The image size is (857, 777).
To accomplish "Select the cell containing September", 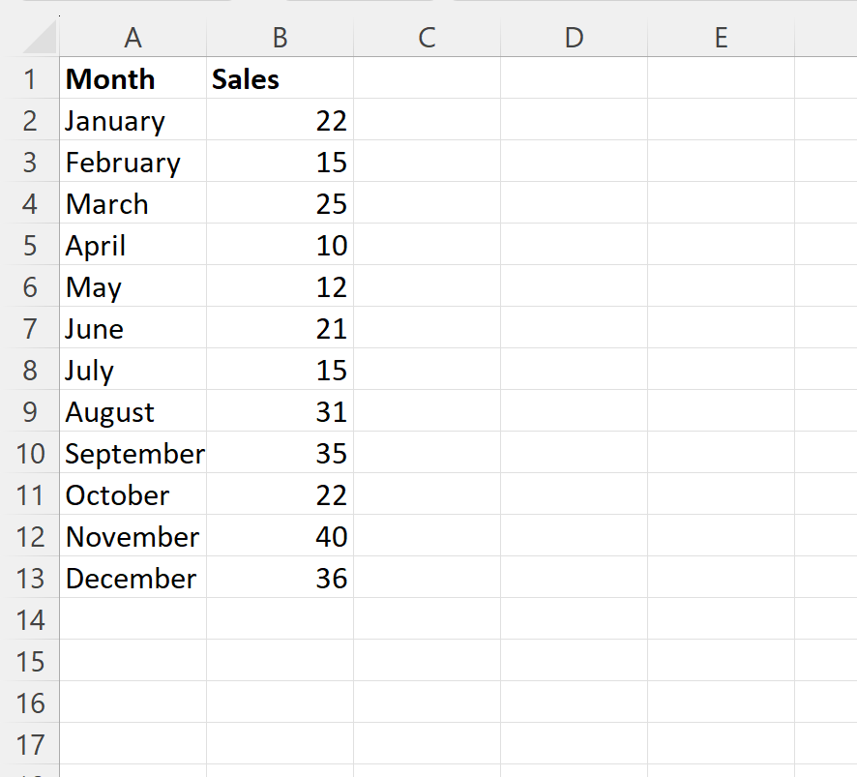I will [x=133, y=454].
